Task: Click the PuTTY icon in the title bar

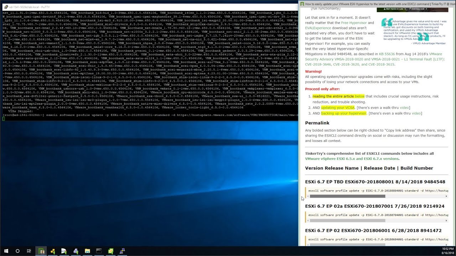Action: click(x=6, y=7)
